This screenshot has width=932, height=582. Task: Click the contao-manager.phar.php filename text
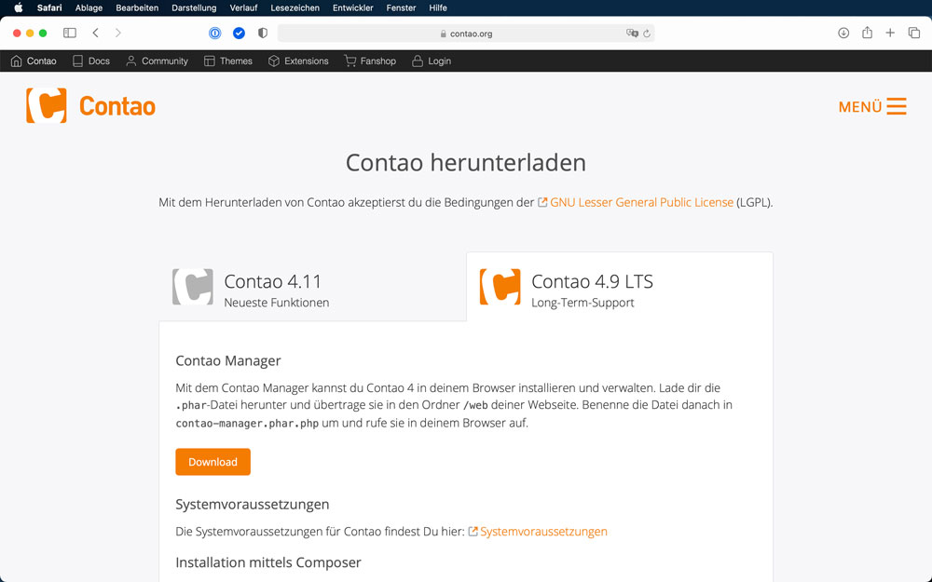click(247, 424)
